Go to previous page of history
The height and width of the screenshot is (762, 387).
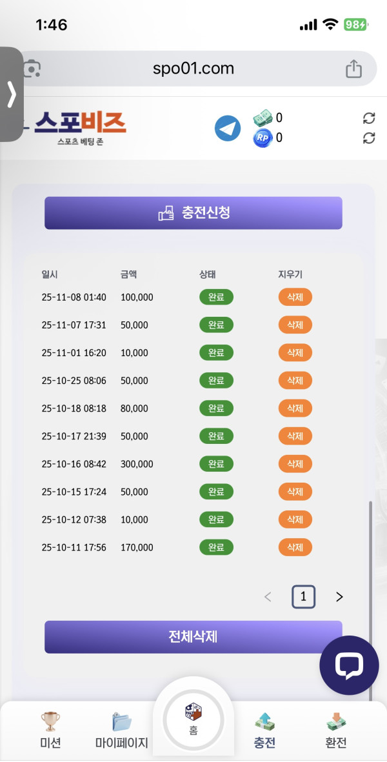268,597
